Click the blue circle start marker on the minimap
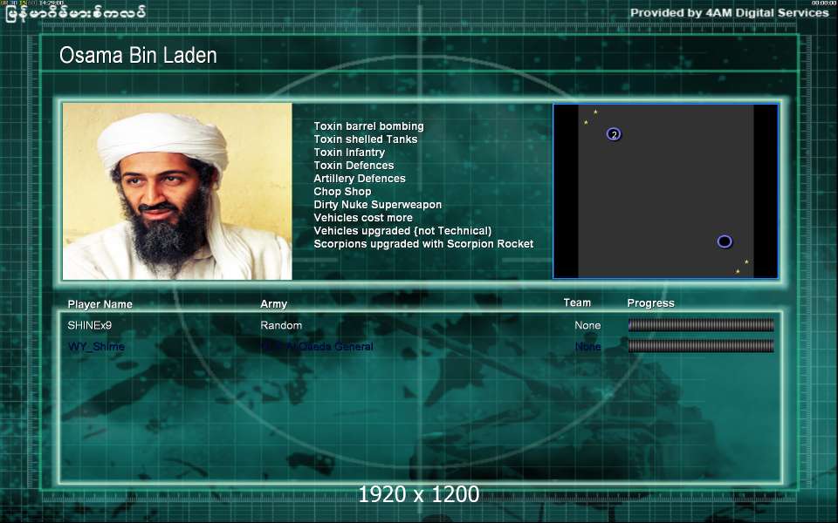Image resolution: width=838 pixels, height=523 pixels. click(725, 241)
